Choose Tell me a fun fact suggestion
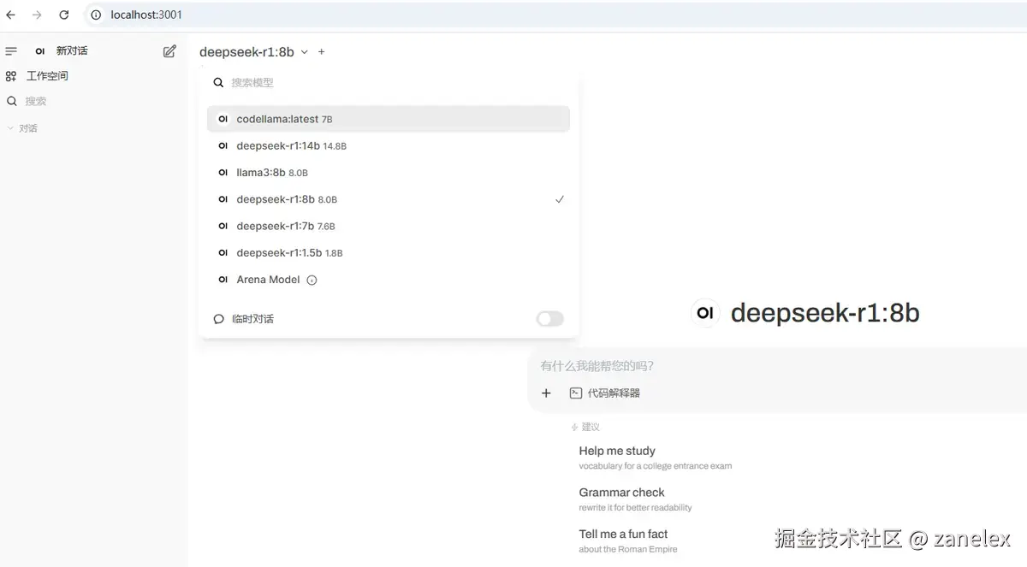The width and height of the screenshot is (1027, 567). point(628,540)
